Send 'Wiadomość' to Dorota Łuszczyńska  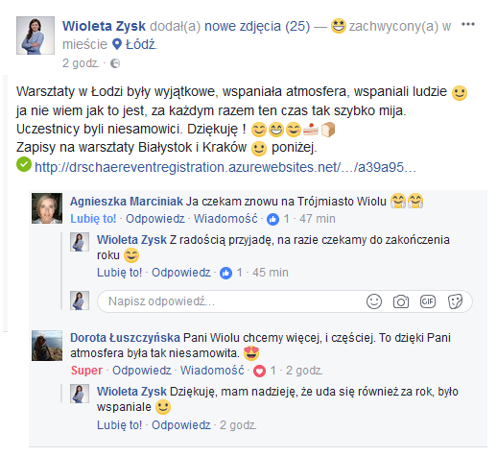click(x=212, y=371)
